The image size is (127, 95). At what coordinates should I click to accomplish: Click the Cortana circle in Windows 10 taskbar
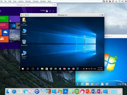(28, 69)
